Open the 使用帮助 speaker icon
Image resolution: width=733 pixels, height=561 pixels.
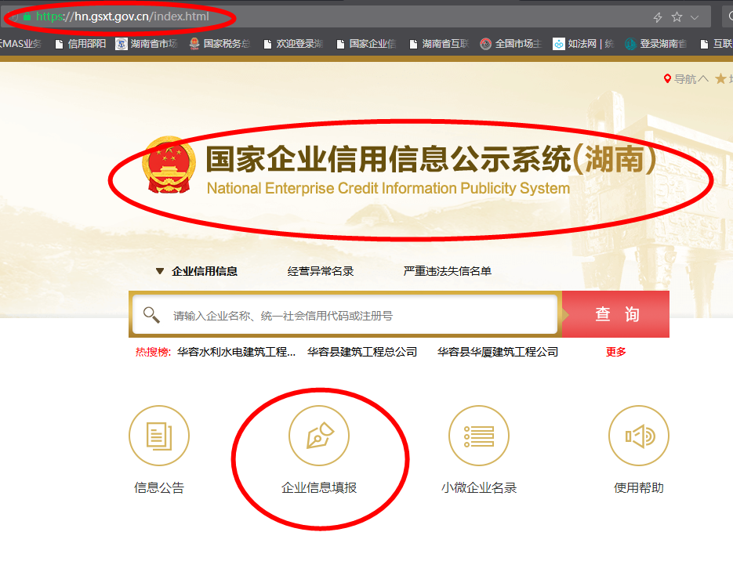[639, 436]
